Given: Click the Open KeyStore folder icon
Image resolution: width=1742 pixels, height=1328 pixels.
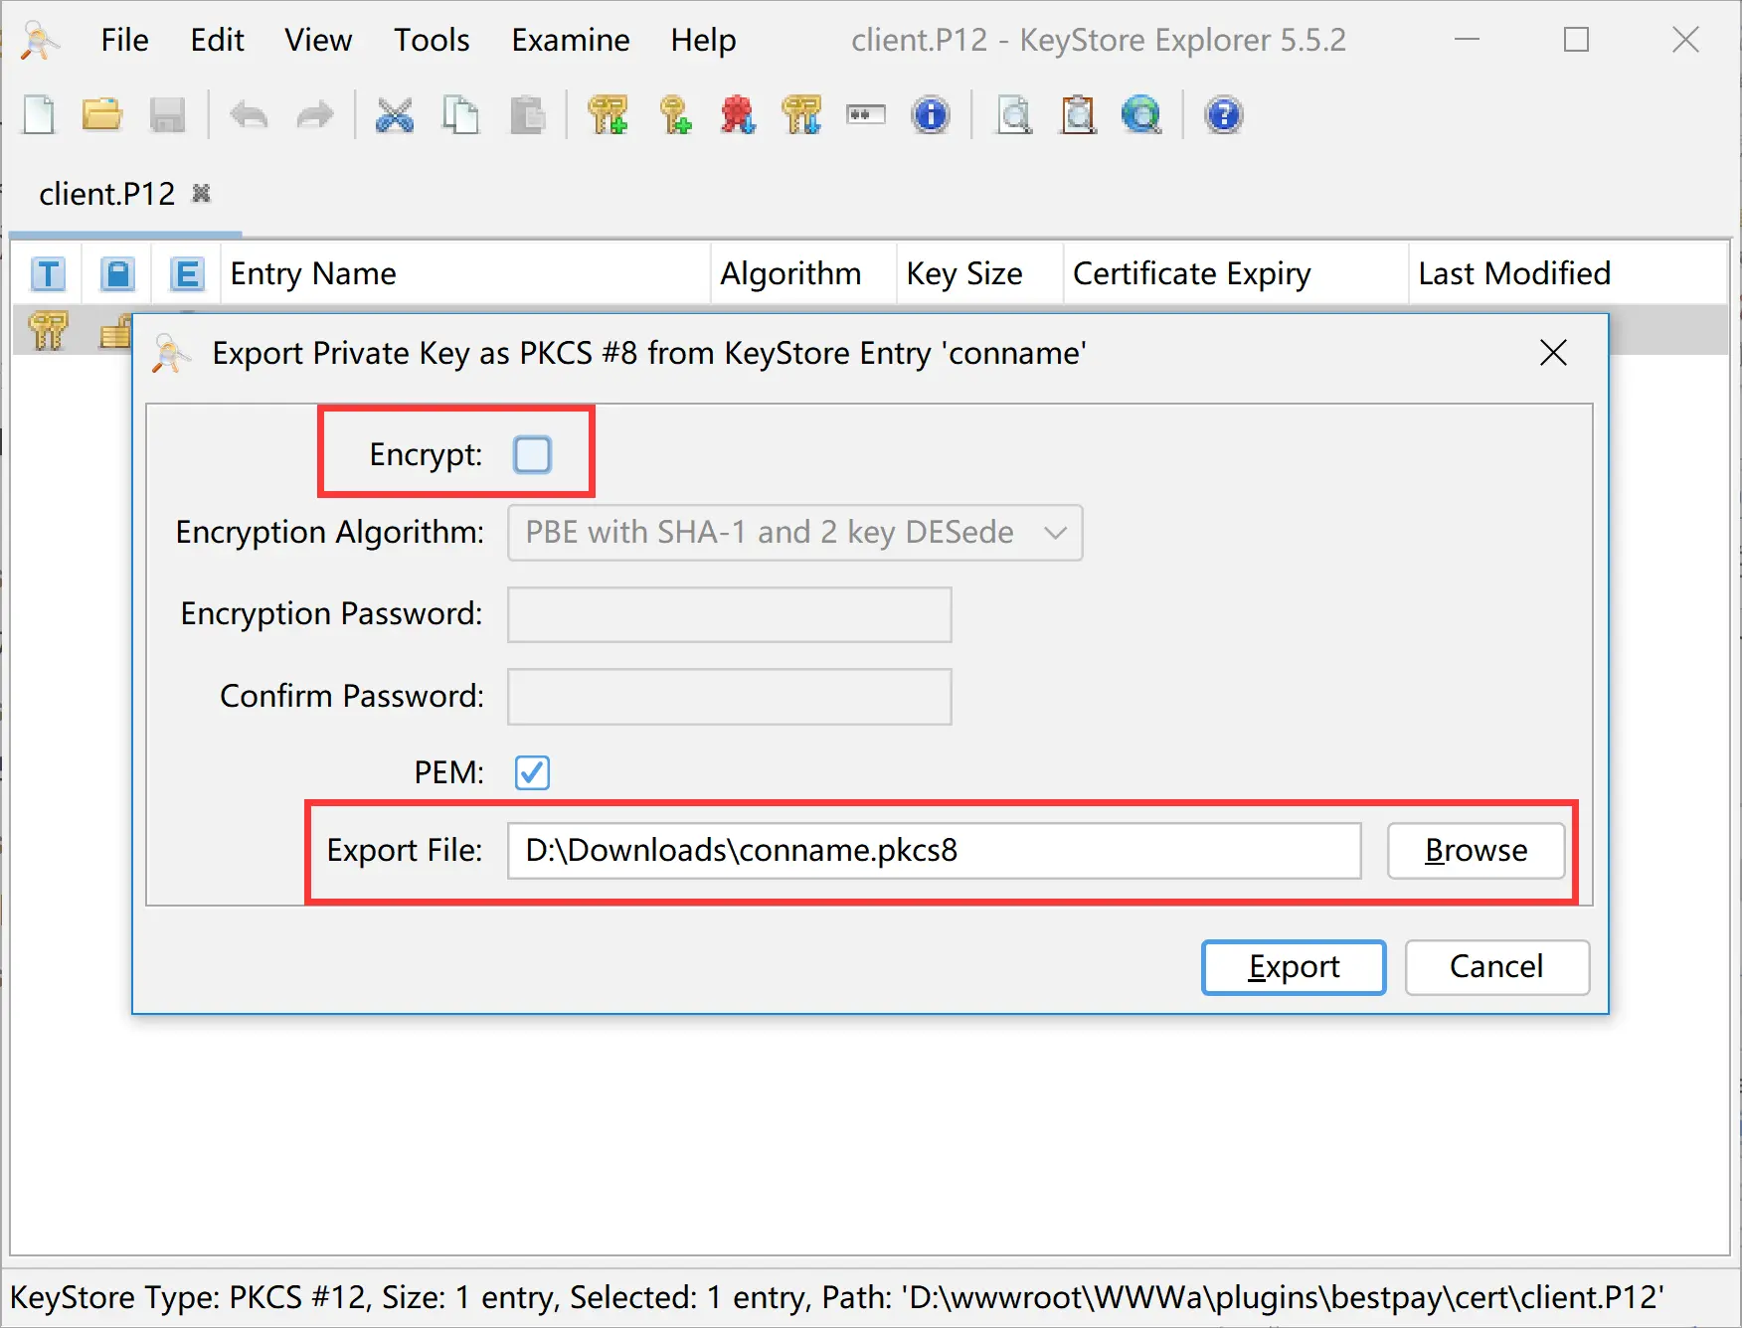Looking at the screenshot, I should (x=101, y=115).
